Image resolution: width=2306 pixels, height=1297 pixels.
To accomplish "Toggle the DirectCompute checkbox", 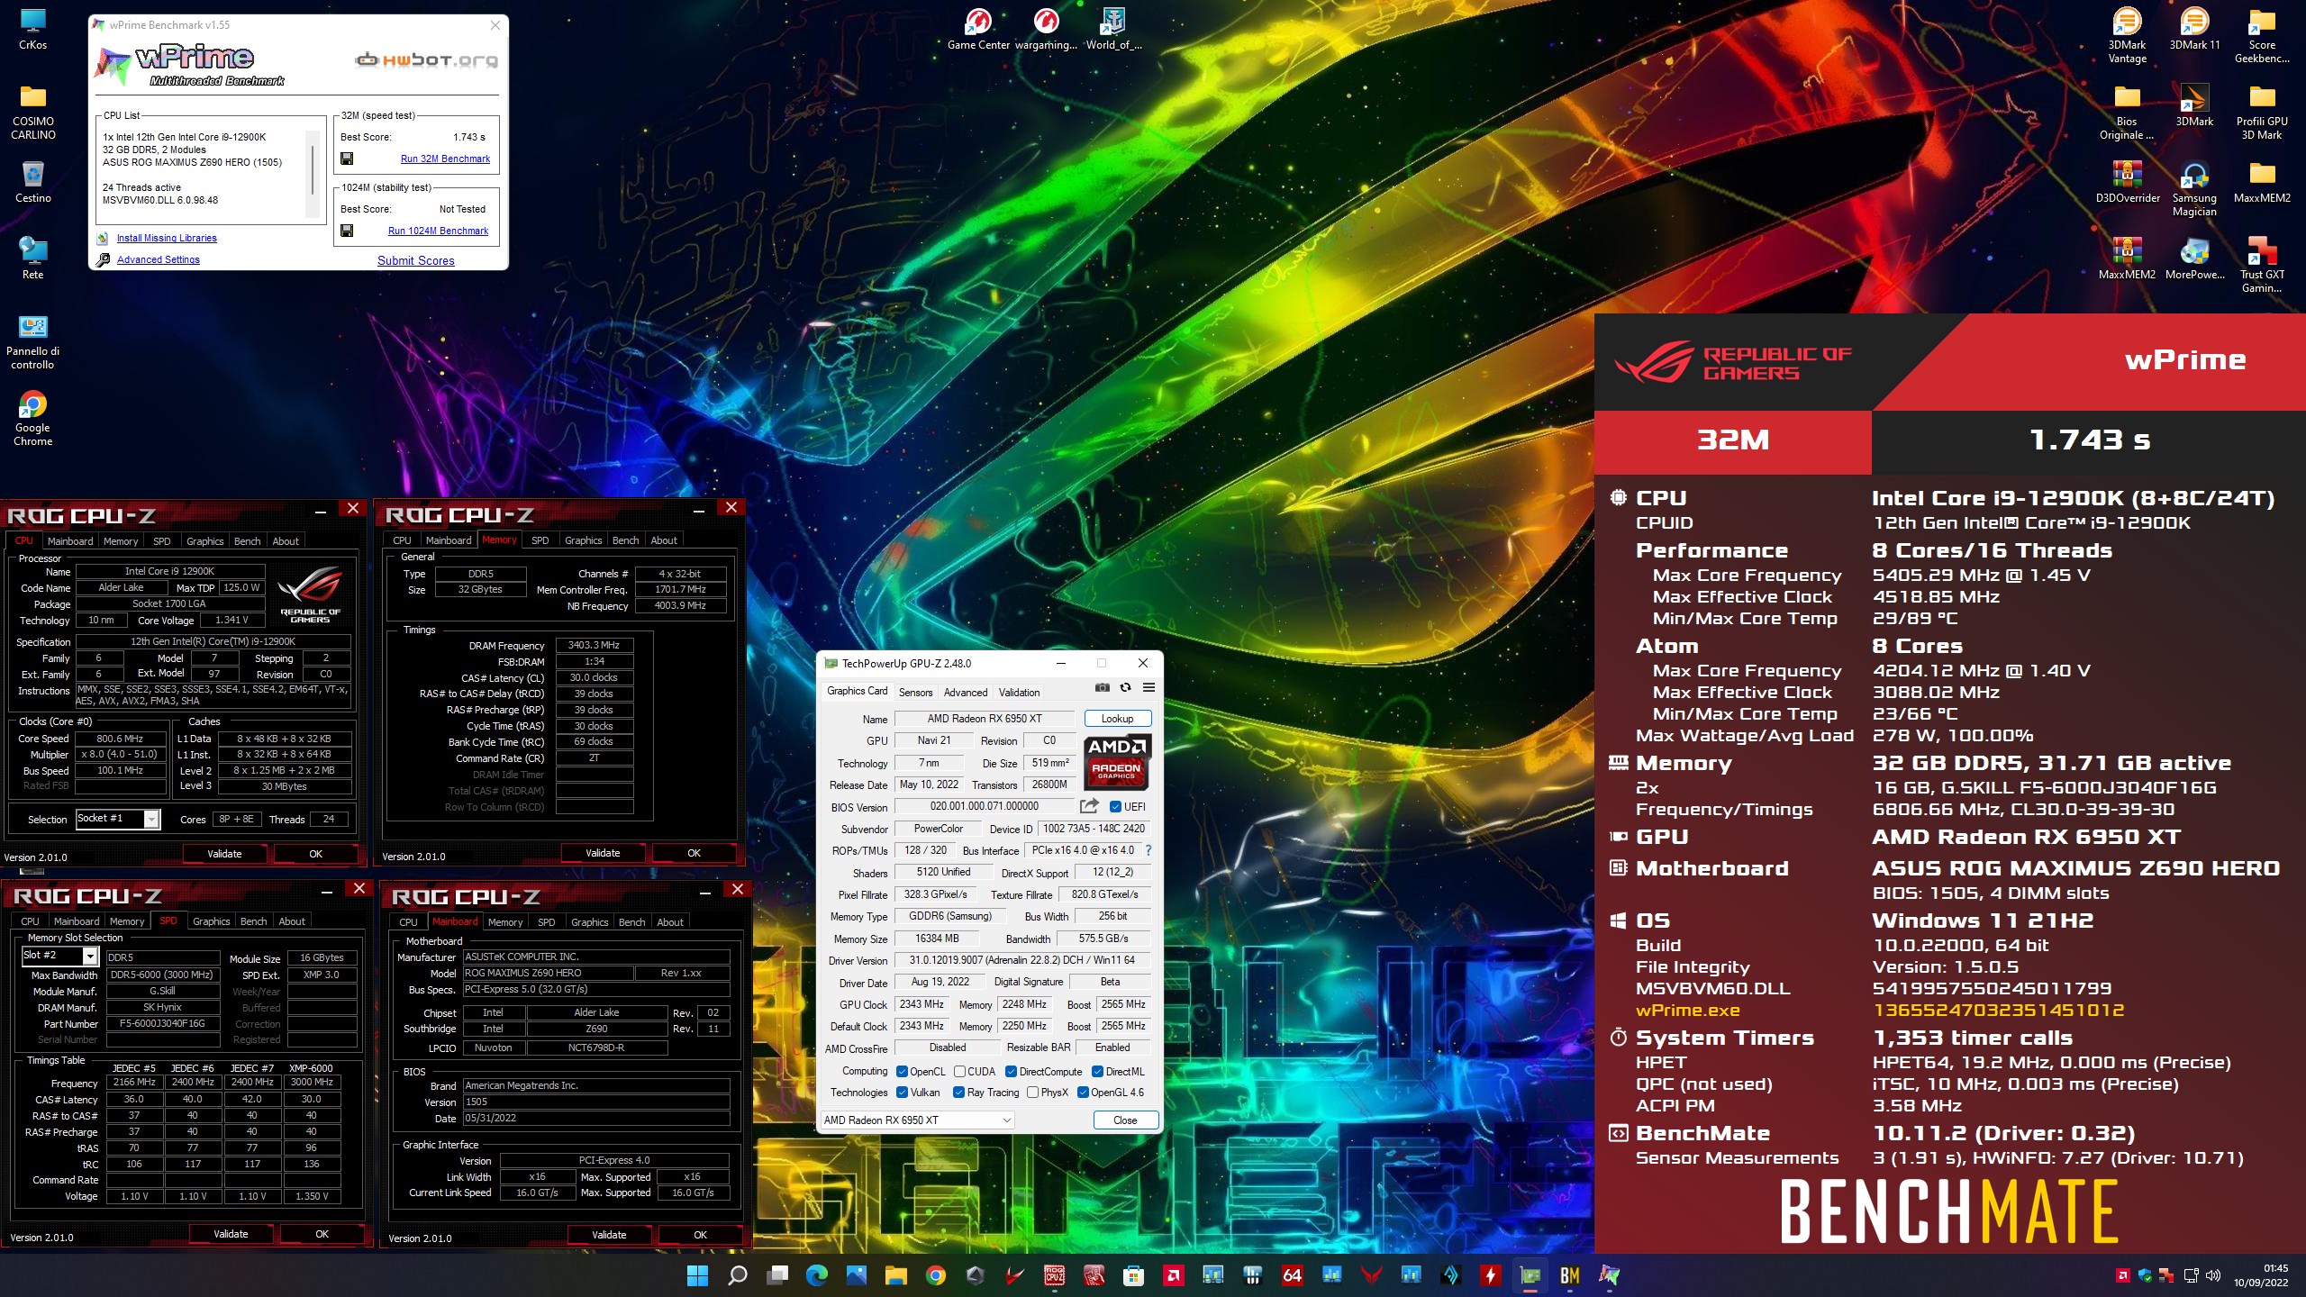I will click(x=1012, y=1072).
